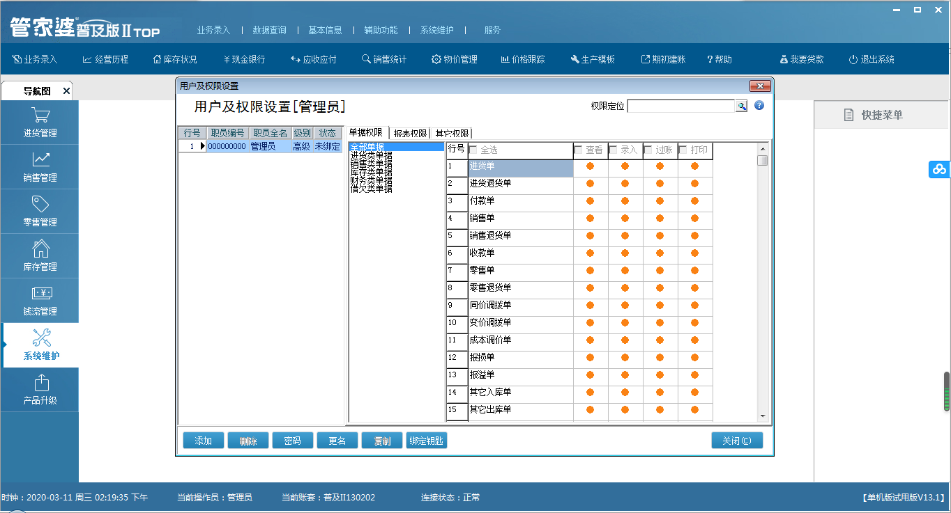The image size is (951, 513).
Task: Select 零售管理 tag icon
Action: pos(40,204)
